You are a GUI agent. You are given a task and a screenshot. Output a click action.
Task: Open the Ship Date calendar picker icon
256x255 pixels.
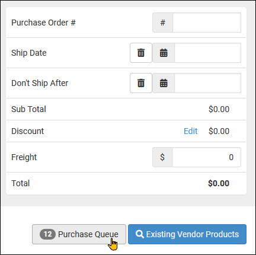point(164,53)
